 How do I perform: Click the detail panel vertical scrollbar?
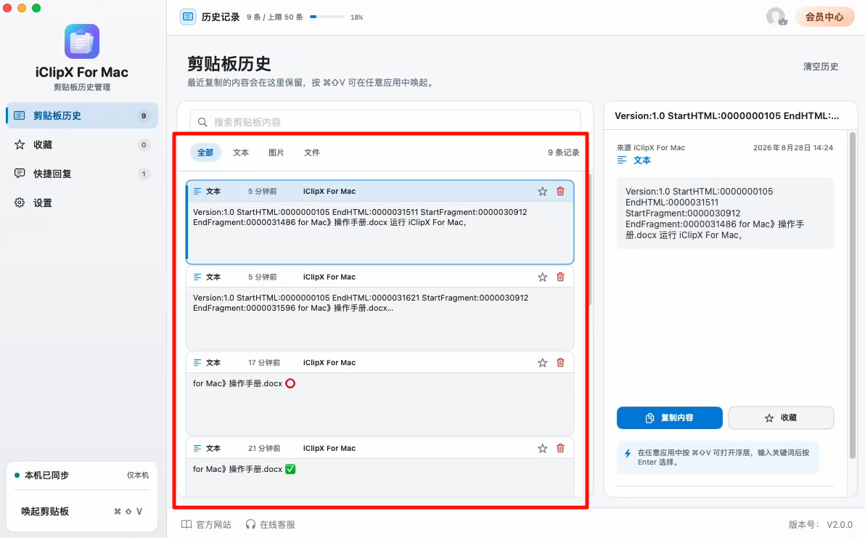pos(853,296)
